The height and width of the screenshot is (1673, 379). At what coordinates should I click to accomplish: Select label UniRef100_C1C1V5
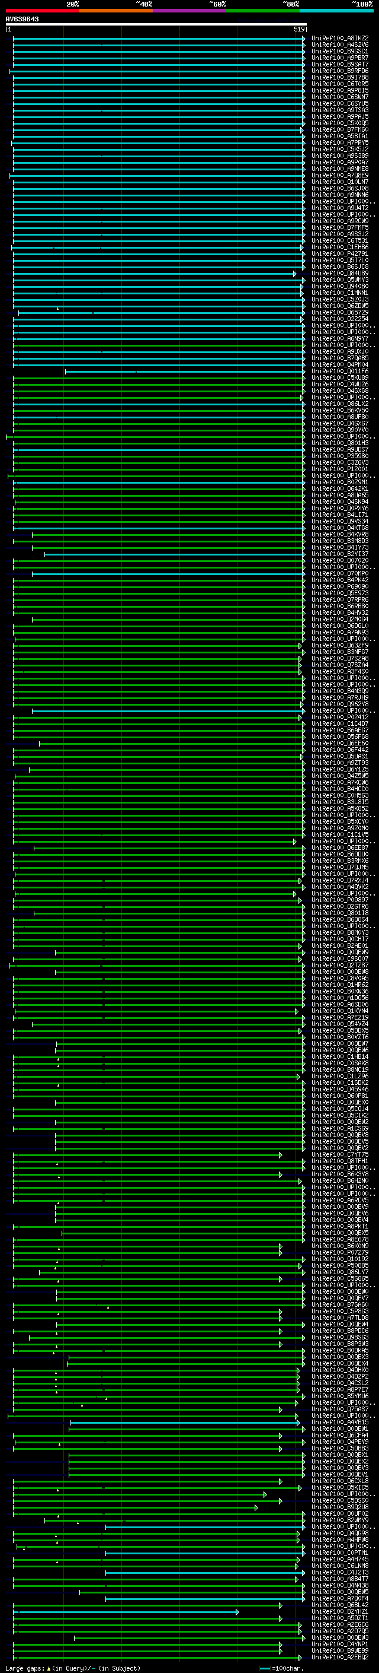pos(340,834)
